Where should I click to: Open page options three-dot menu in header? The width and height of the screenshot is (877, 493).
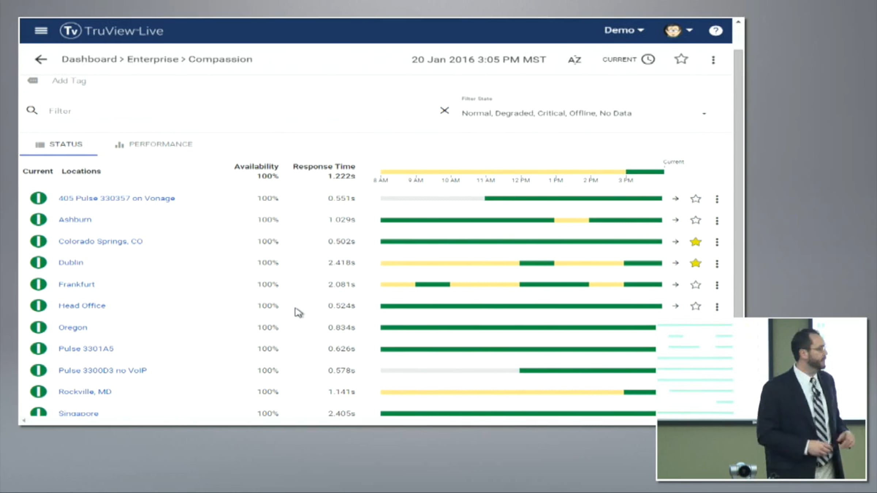tap(713, 60)
